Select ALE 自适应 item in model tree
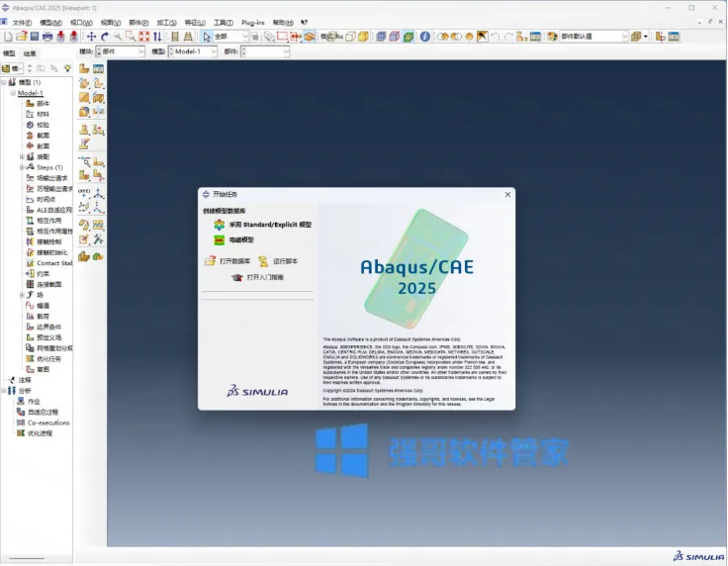This screenshot has height=566, width=728. click(x=54, y=211)
